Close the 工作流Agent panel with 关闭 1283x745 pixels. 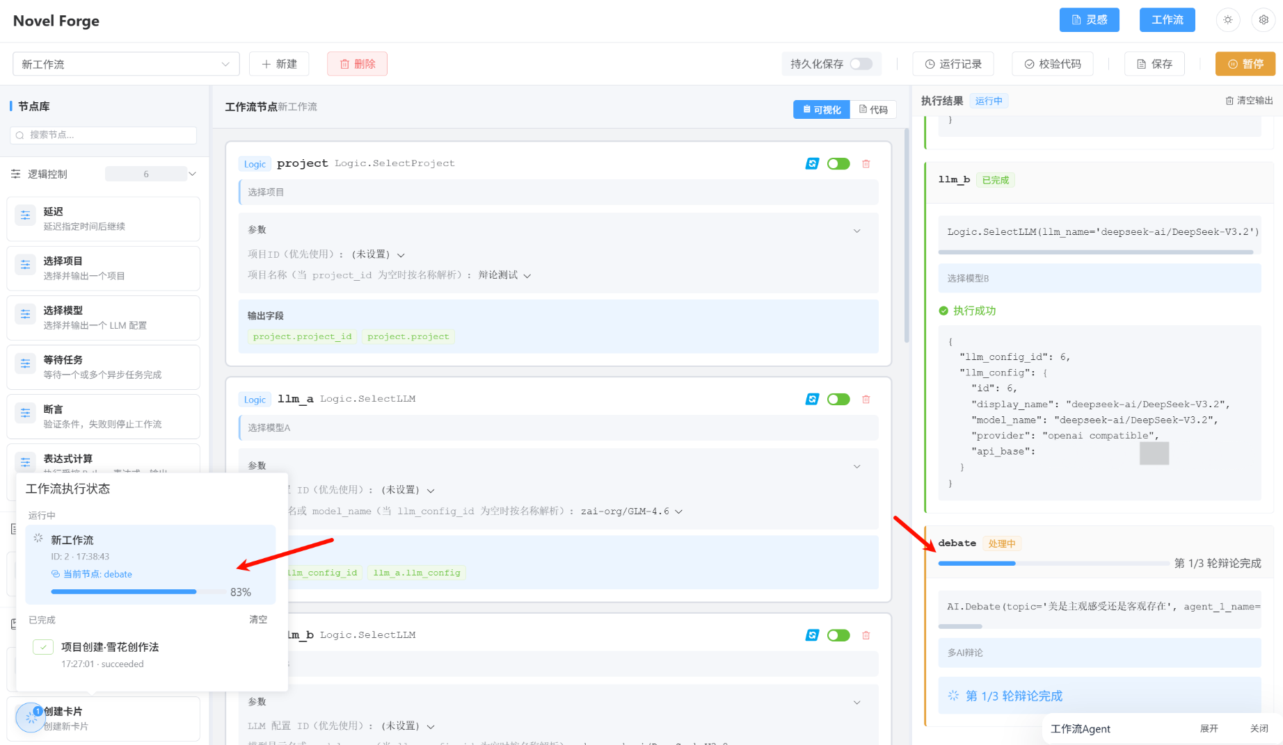1259,728
